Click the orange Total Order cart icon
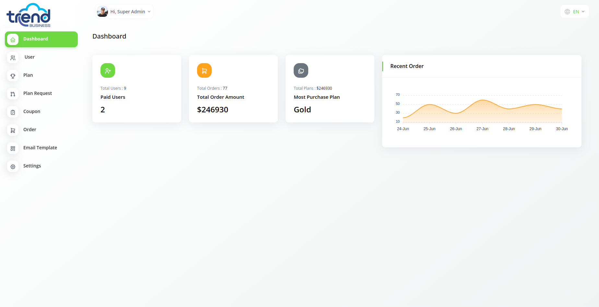The height and width of the screenshot is (307, 599). [x=204, y=71]
